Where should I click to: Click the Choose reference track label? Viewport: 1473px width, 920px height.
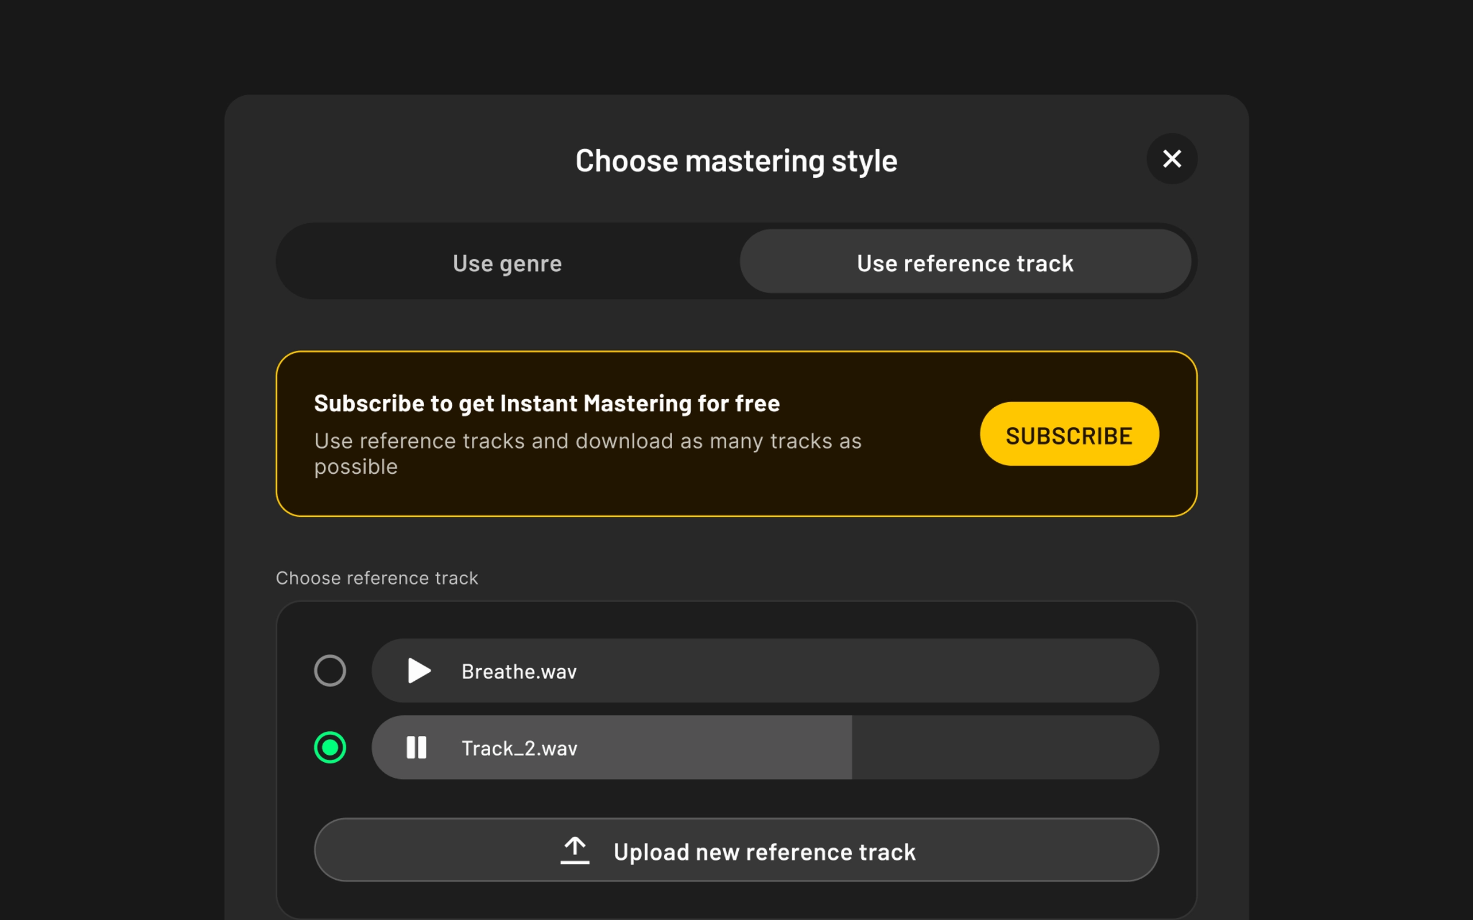tap(377, 578)
